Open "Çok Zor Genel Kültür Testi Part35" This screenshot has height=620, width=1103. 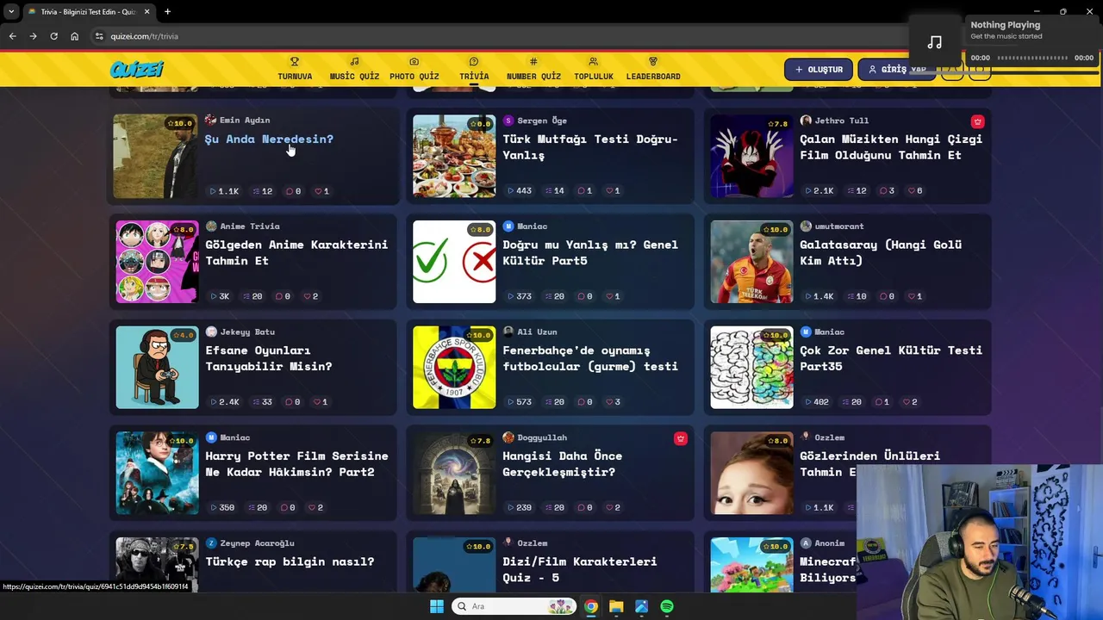pyautogui.click(x=891, y=358)
